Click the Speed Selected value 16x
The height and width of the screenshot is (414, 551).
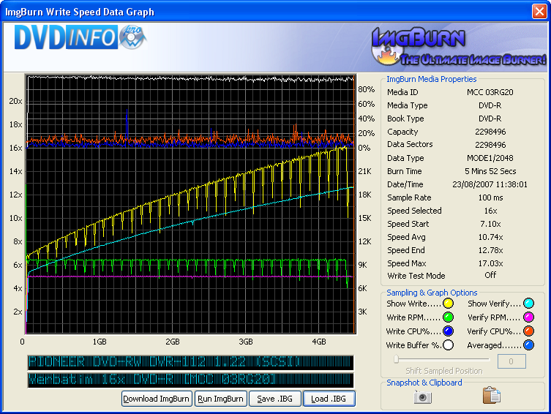click(x=490, y=211)
